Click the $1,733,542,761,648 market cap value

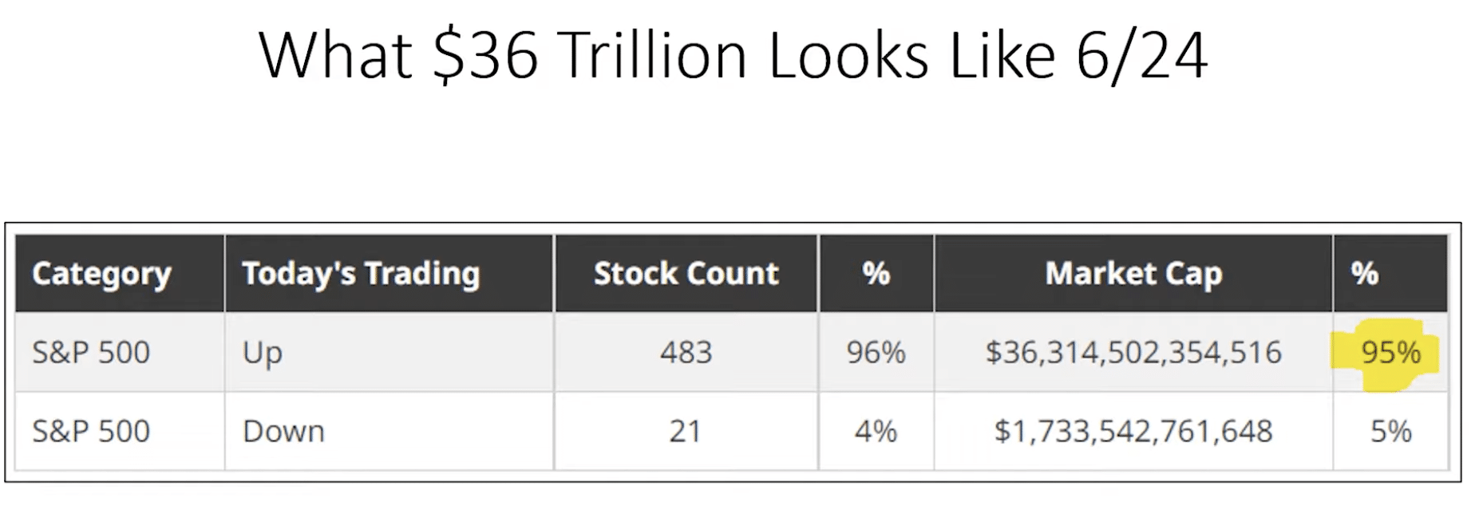[1133, 432]
